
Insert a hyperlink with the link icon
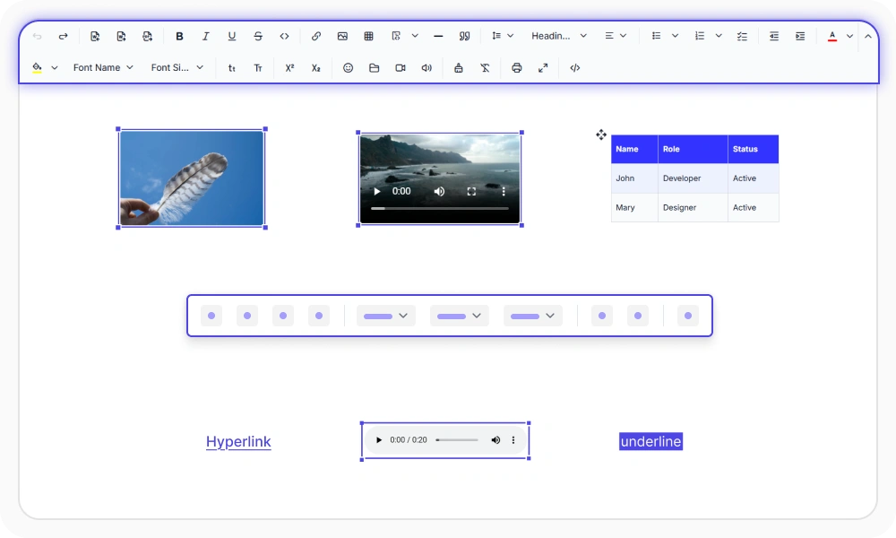point(316,36)
